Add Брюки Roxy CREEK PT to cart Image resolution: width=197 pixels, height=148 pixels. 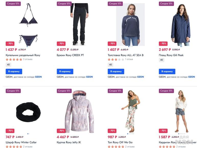pos(65,71)
